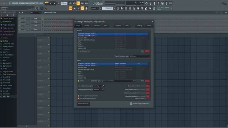Switch to the Debug settings tab
The image size is (228, 128).
(x=139, y=26)
